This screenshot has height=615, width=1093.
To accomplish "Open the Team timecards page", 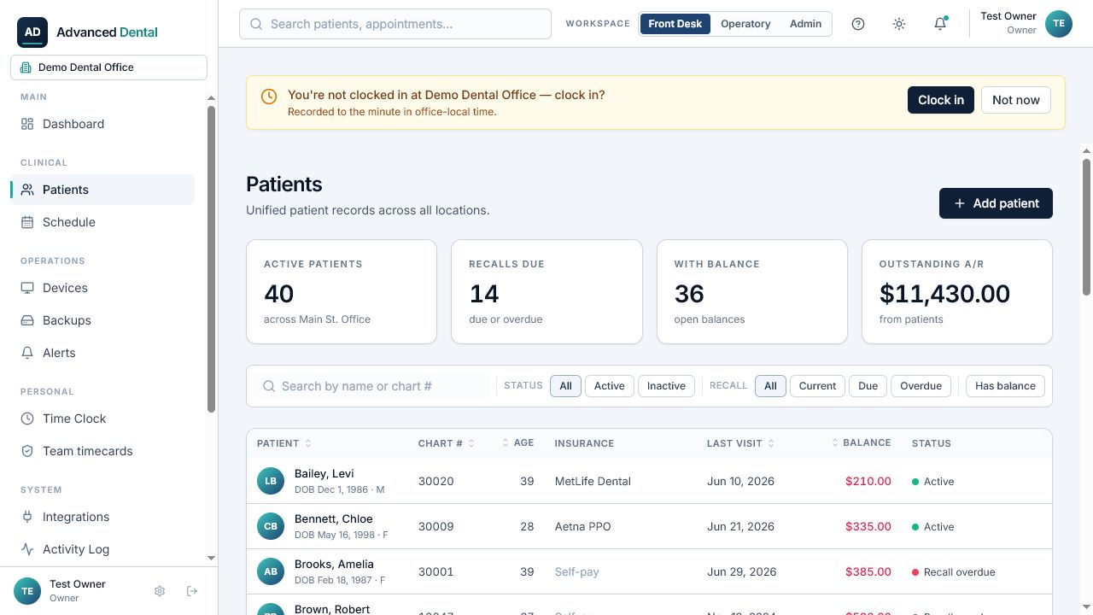I will click(x=102, y=451).
